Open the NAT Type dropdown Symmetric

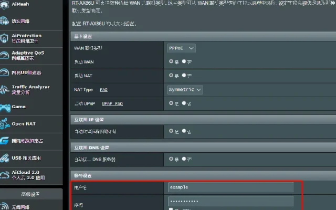185,90
